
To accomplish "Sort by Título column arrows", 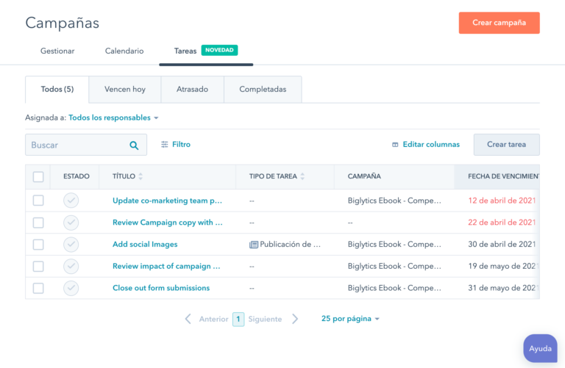I will [141, 176].
